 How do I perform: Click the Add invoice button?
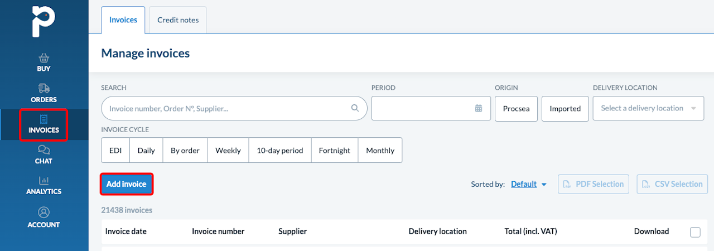click(127, 184)
